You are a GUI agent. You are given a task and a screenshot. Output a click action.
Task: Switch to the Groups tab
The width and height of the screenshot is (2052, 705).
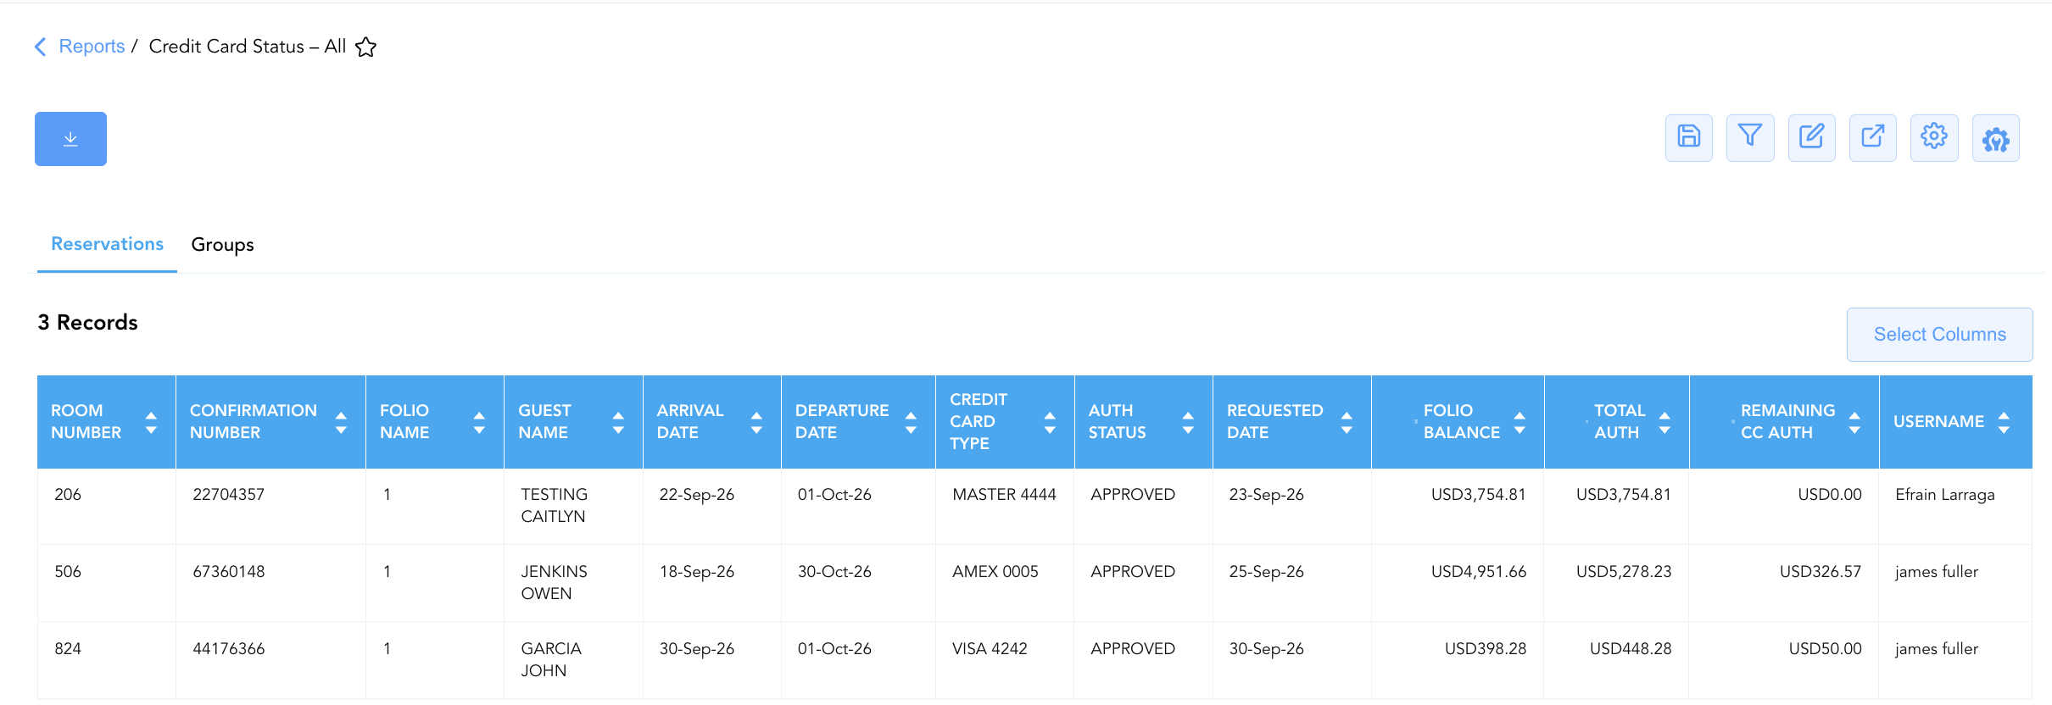coord(222,244)
